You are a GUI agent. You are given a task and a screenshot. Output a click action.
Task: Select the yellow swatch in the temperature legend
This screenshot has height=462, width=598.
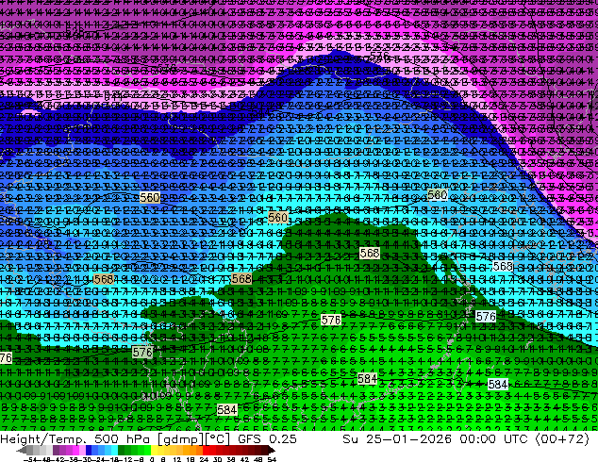[x=154, y=450]
